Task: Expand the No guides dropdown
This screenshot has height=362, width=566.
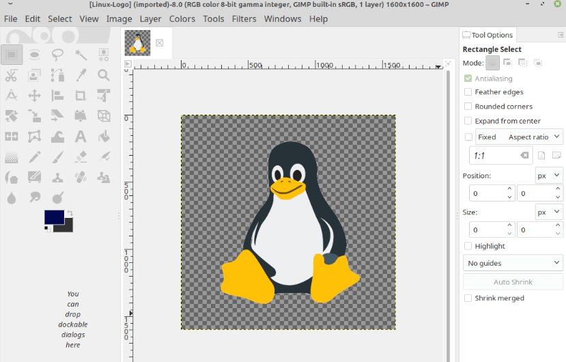Action: click(513, 263)
